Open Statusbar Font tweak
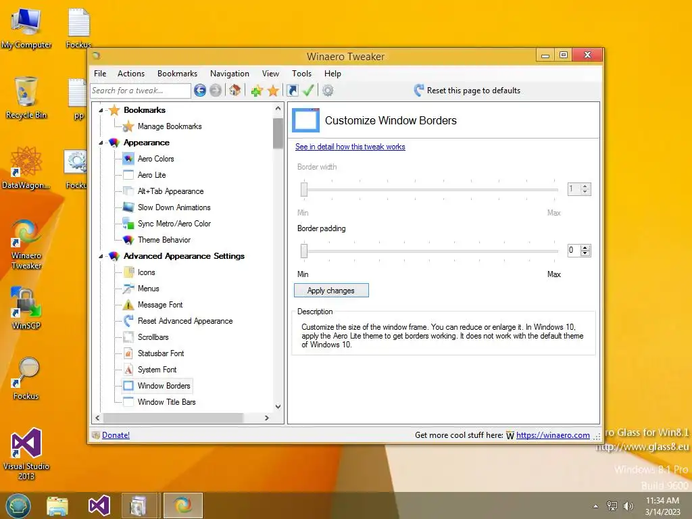Viewport: 692px width, 519px height. [x=161, y=353]
